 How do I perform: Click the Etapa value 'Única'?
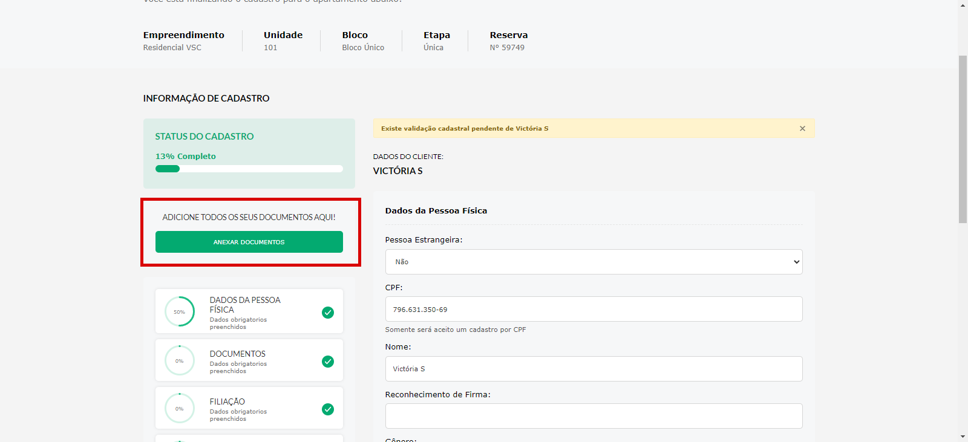433,47
